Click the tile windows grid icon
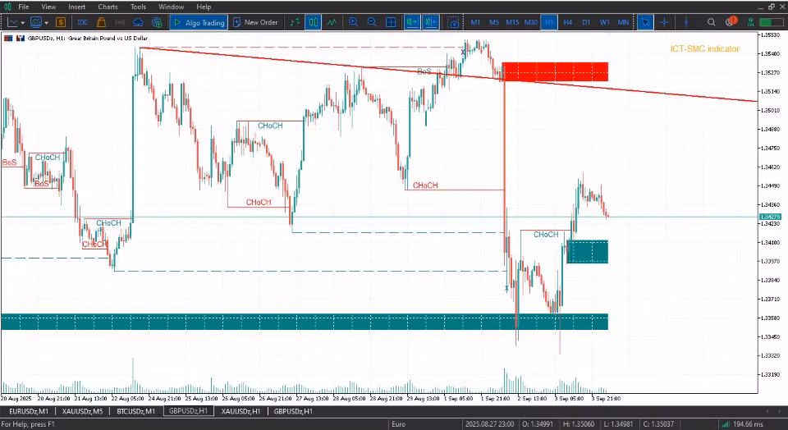Screen dimensions: 788x430 391,22
